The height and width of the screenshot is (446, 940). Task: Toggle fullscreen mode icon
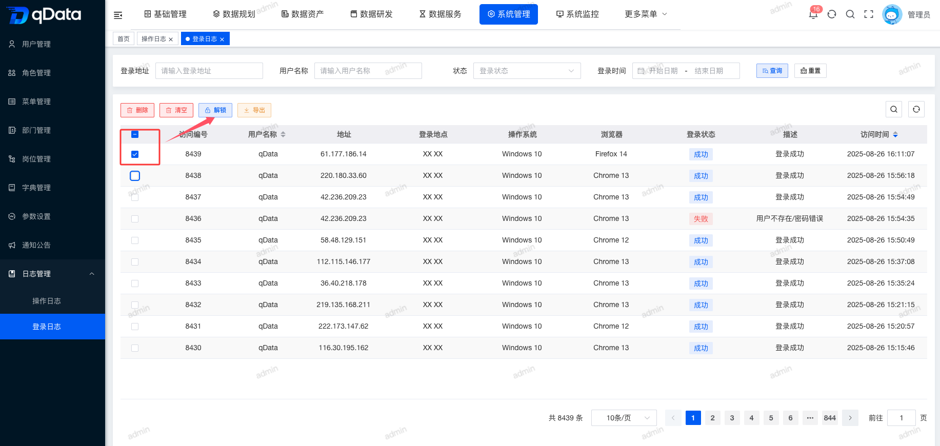pyautogui.click(x=869, y=14)
